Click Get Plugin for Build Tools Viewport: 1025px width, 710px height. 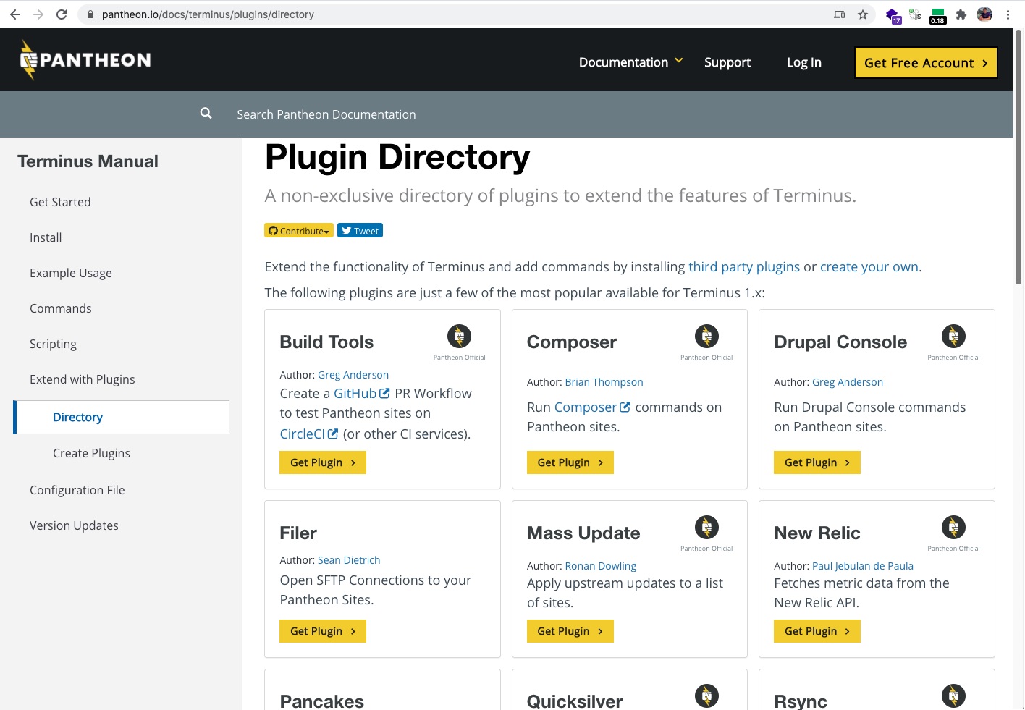323,462
